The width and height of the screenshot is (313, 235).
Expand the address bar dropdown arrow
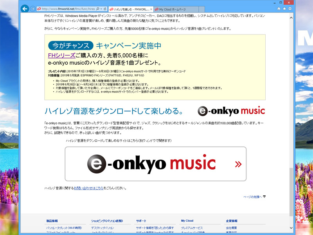(101, 9)
